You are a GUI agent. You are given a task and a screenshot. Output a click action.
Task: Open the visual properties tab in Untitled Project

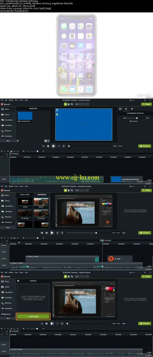(x=120, y=109)
